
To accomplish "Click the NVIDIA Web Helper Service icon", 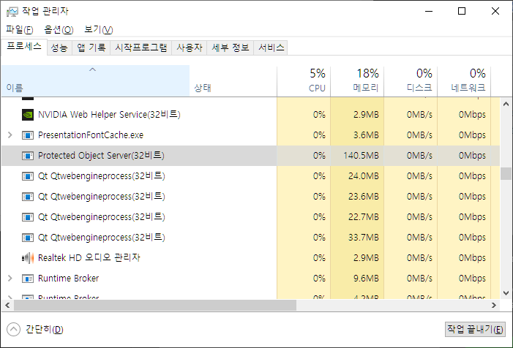I will click(x=28, y=115).
